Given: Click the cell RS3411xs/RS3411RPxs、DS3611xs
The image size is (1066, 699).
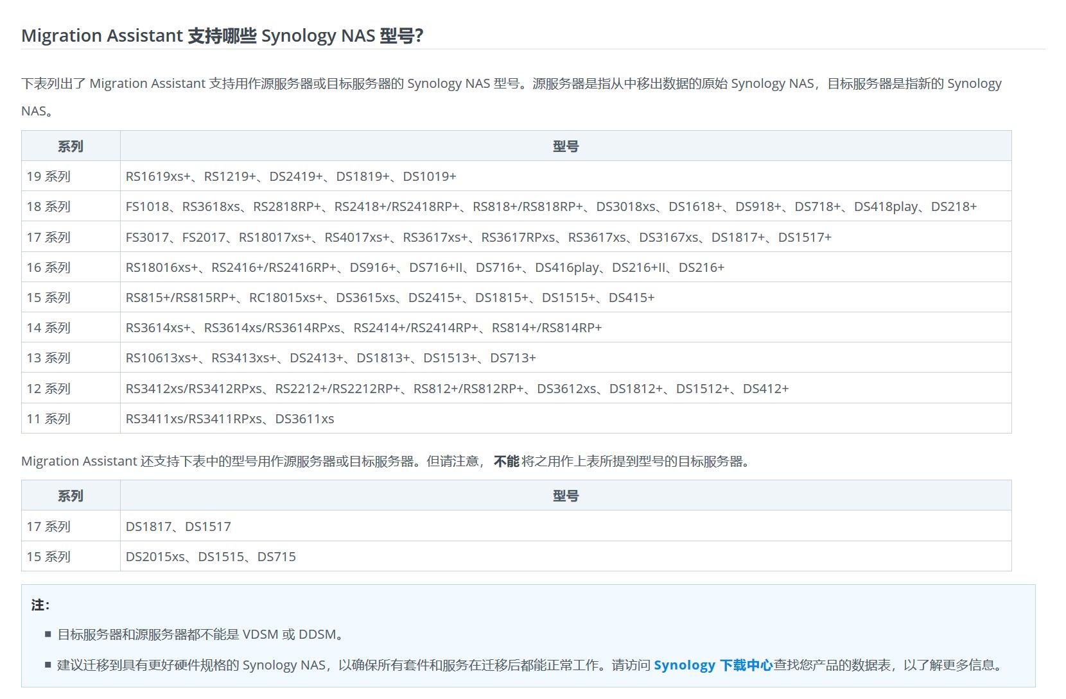Looking at the screenshot, I should click(566, 419).
